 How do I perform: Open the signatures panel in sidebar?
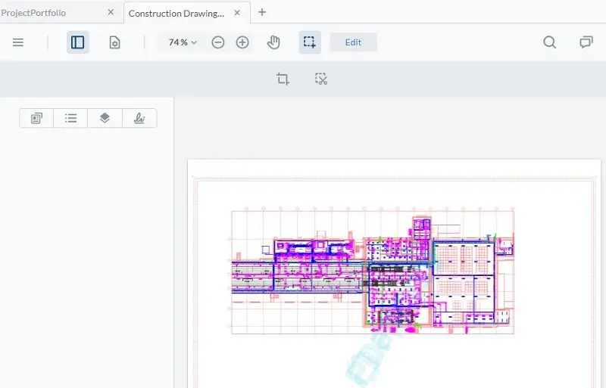click(x=139, y=118)
